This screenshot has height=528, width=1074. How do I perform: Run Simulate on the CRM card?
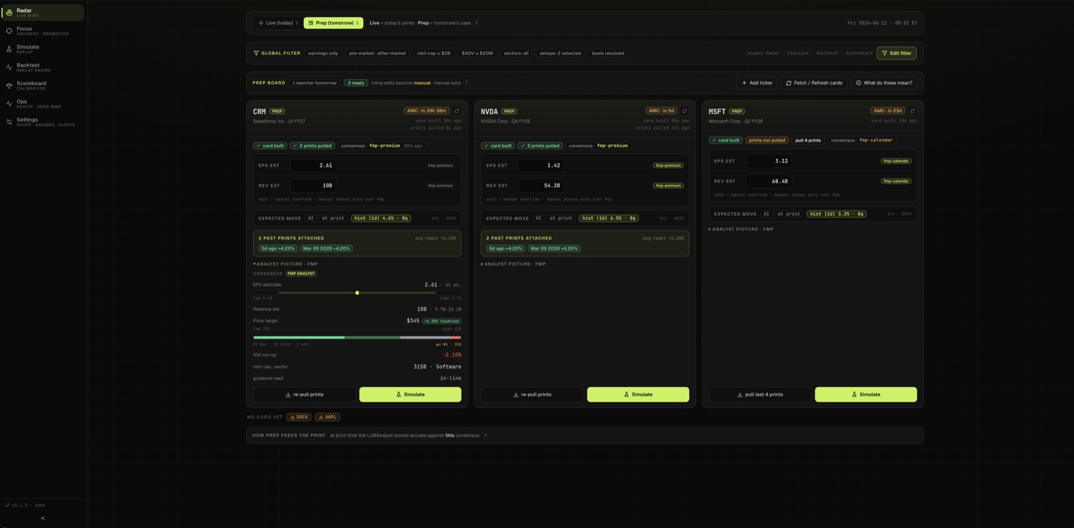click(x=410, y=394)
